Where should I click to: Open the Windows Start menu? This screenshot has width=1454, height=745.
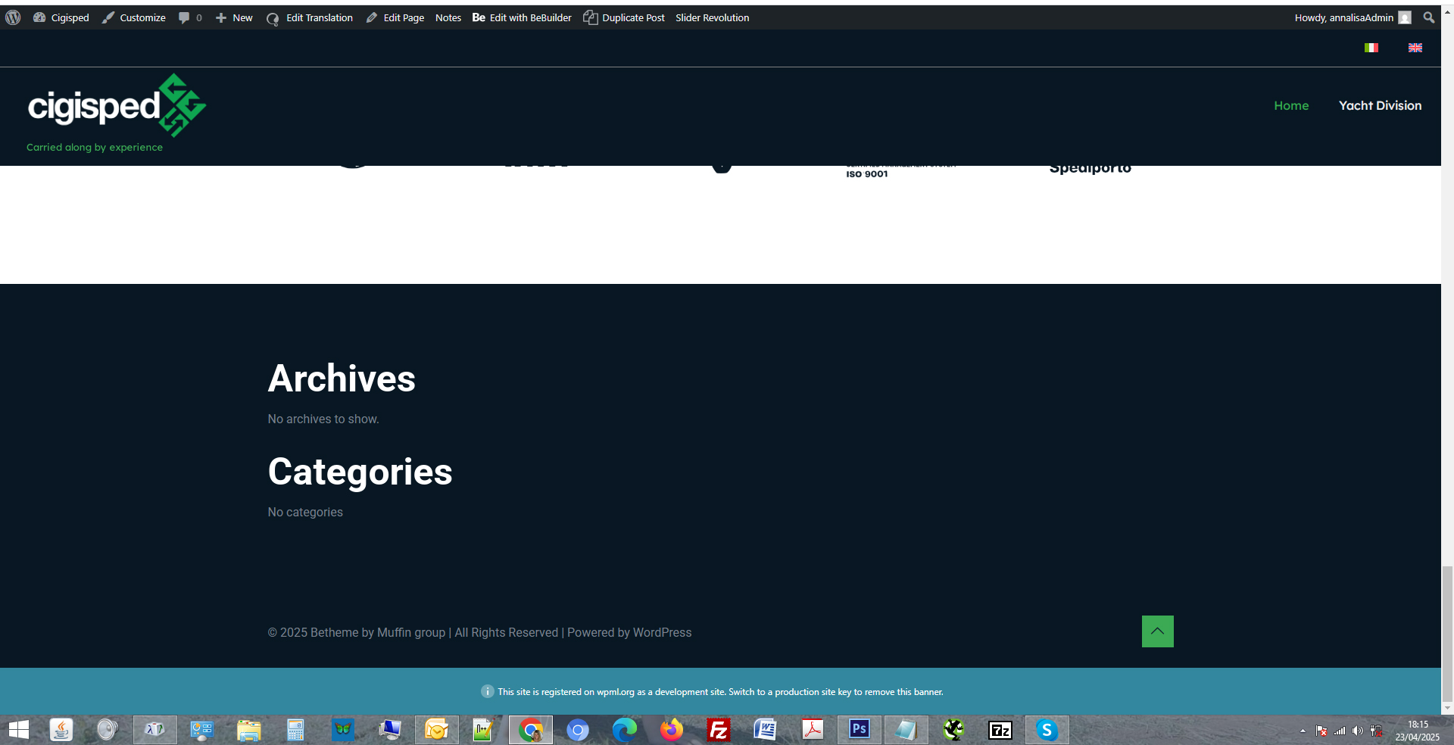[19, 730]
